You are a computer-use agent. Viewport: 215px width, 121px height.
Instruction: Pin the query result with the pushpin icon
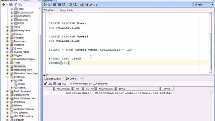46,84
